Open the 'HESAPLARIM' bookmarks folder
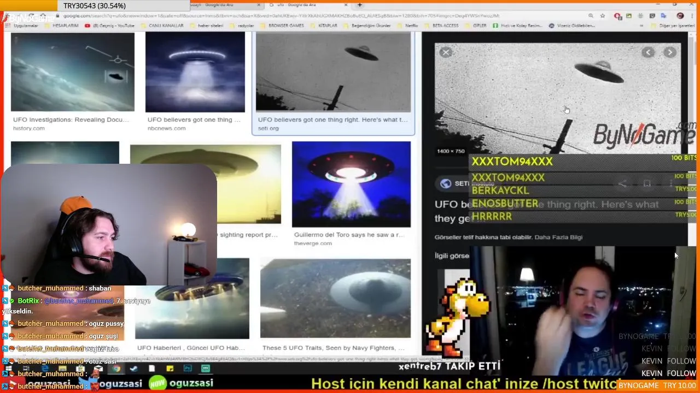 pyautogui.click(x=61, y=26)
